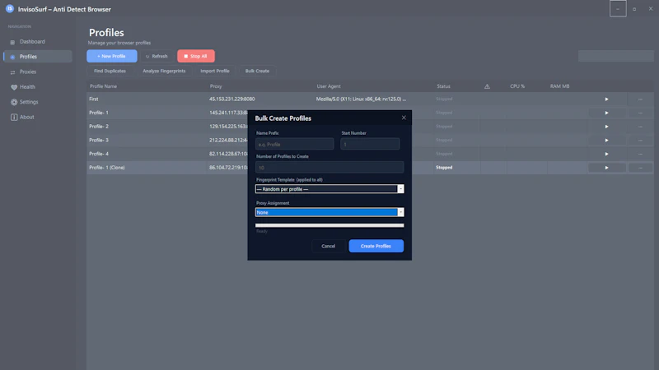The width and height of the screenshot is (659, 370).
Task: Open more options for Profile- 4 row
Action: [640, 154]
